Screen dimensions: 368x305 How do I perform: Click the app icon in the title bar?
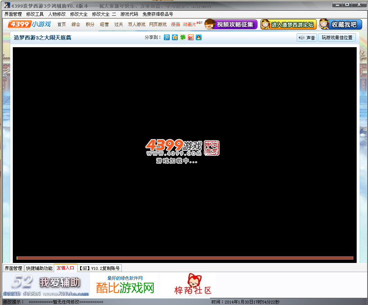click(7, 5)
